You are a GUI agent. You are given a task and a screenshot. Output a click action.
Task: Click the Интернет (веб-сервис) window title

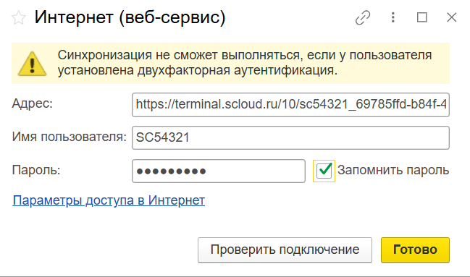tap(130, 17)
